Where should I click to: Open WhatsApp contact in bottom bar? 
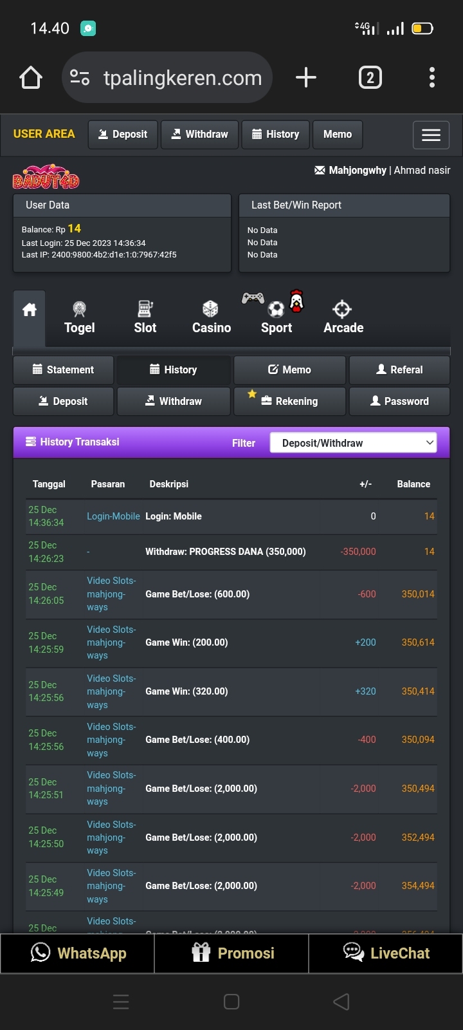78,953
